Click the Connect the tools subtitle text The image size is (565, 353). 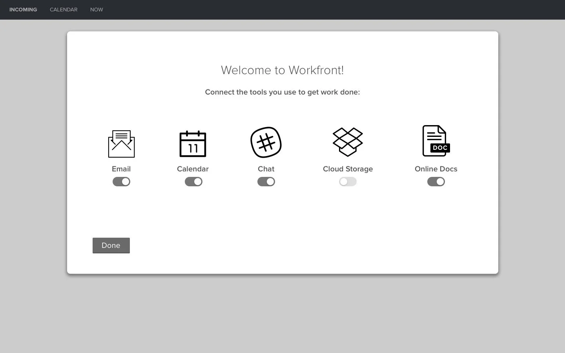[282, 92]
